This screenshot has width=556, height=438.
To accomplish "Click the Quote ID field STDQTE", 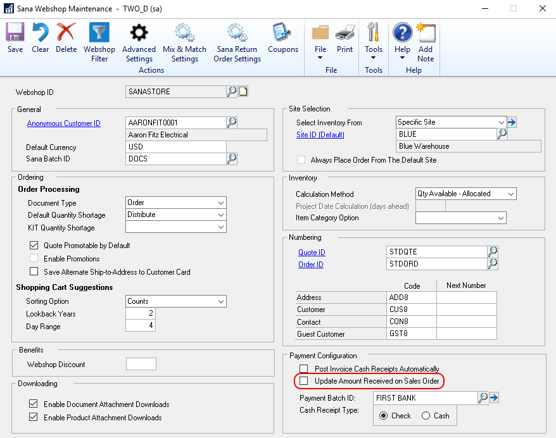I will 437,252.
